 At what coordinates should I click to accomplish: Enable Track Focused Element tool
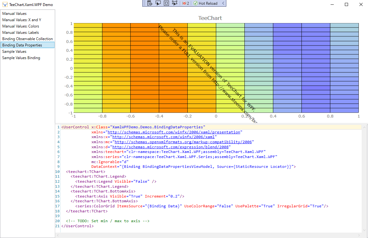point(175,3)
